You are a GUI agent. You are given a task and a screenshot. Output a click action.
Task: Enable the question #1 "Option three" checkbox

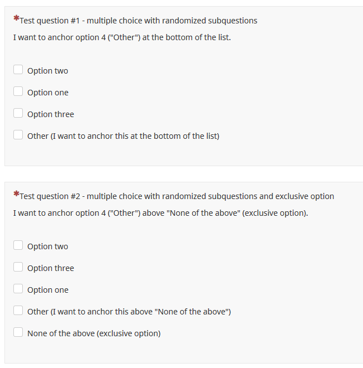tap(18, 114)
